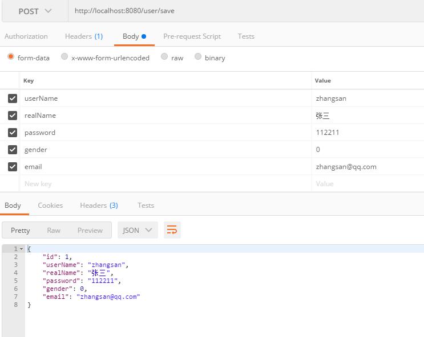Image resolution: width=424 pixels, height=337 pixels.
Task: Select binary body type option
Action: click(x=198, y=57)
